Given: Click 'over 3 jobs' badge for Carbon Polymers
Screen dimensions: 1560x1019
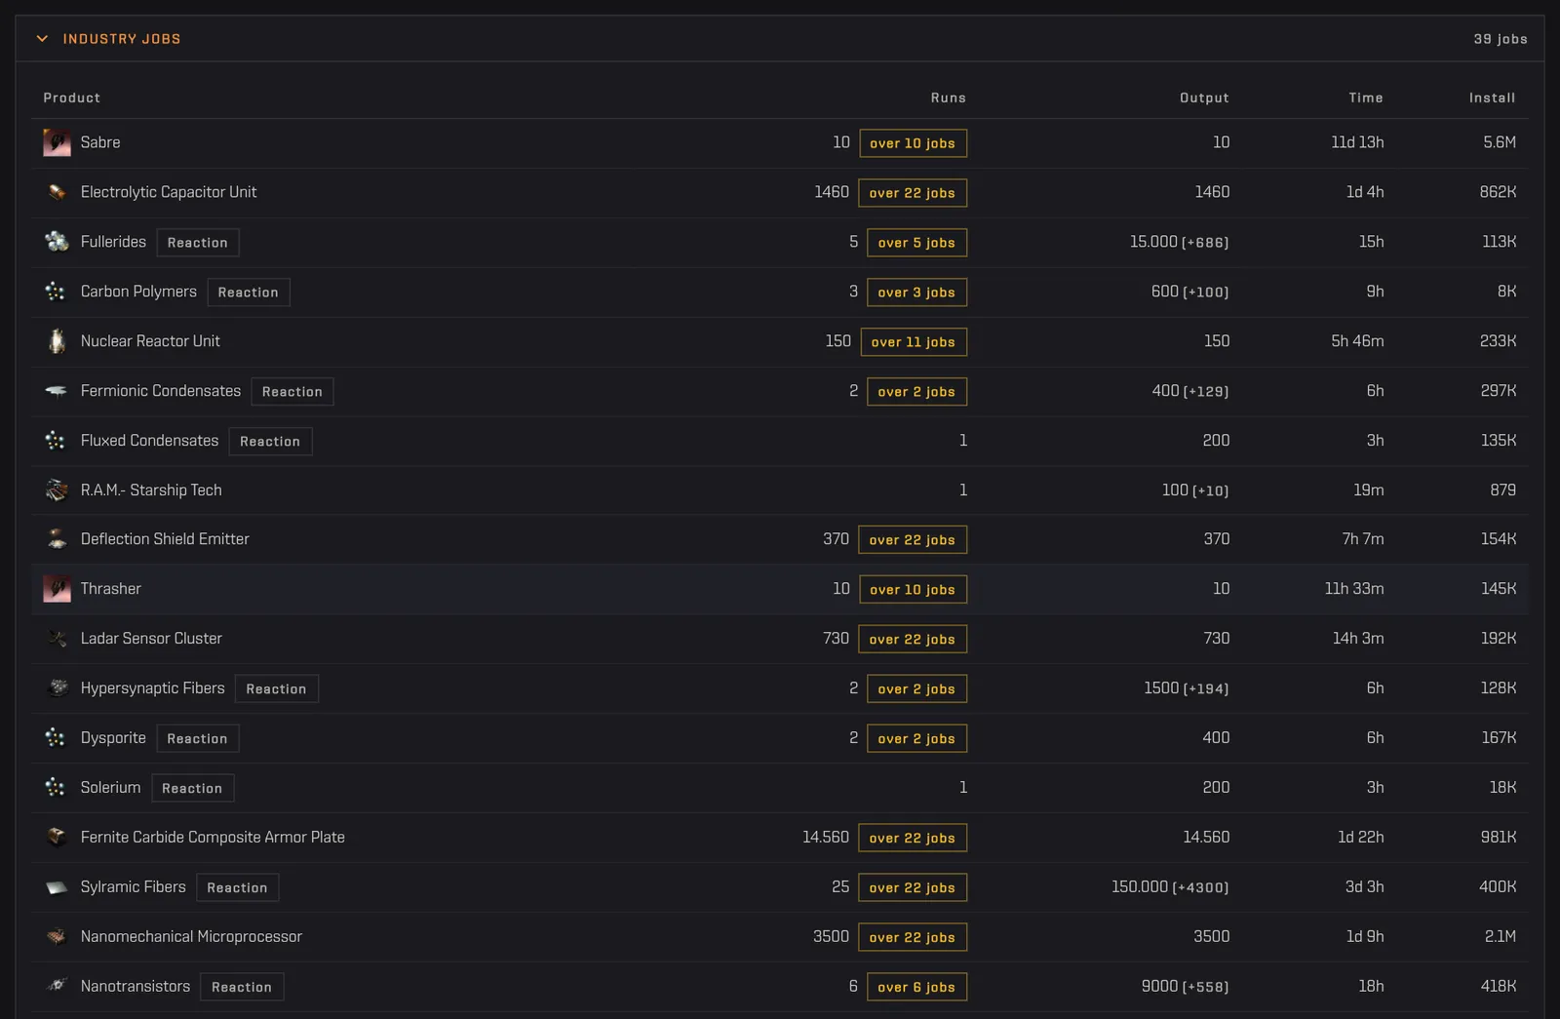Looking at the screenshot, I should tap(916, 293).
